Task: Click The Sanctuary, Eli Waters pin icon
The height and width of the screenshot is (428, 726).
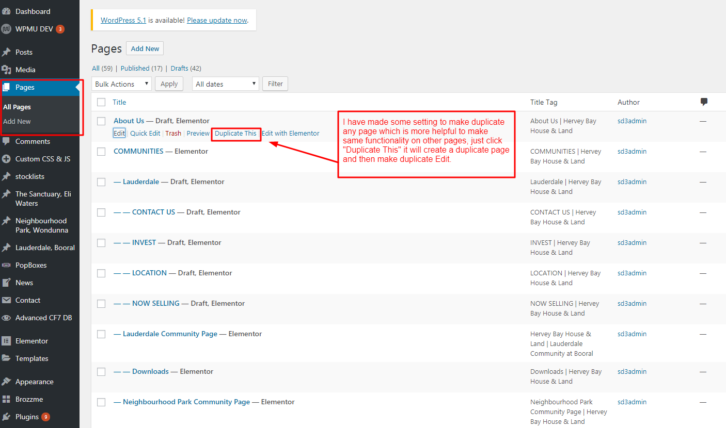Action: (6, 194)
